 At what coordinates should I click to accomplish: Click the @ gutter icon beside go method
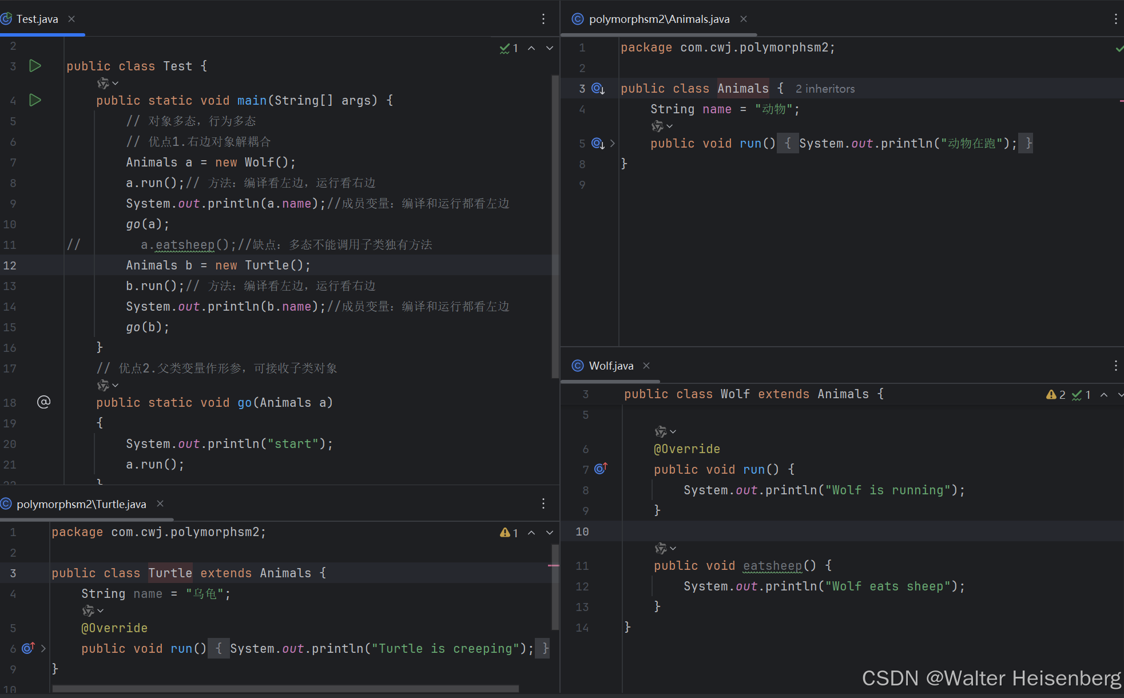(x=43, y=402)
